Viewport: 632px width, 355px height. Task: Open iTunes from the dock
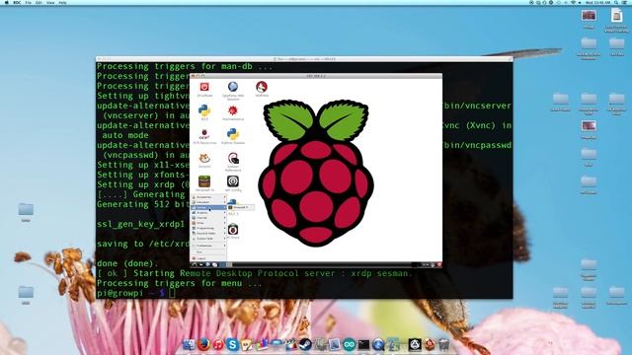point(218,344)
